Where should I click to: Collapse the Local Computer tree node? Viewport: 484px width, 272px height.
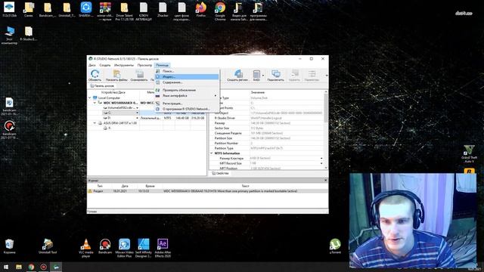90,97
